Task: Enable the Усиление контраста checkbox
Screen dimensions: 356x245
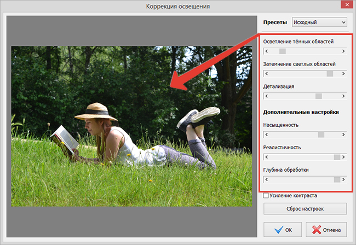Action: point(266,195)
